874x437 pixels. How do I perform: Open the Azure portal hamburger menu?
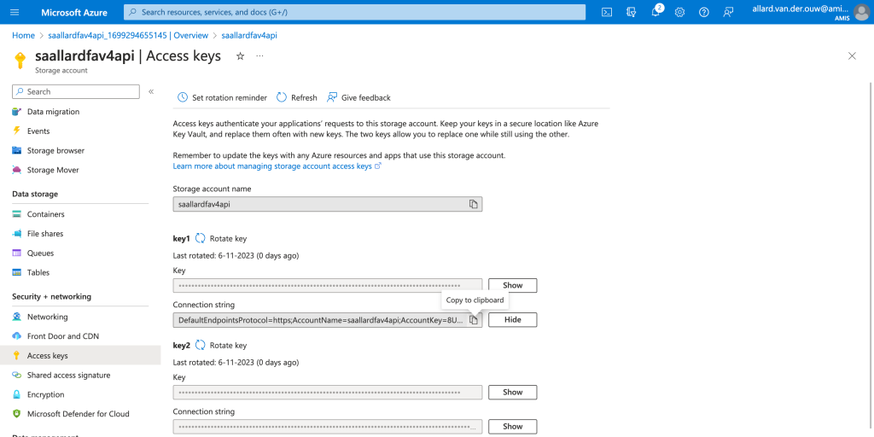coord(15,12)
